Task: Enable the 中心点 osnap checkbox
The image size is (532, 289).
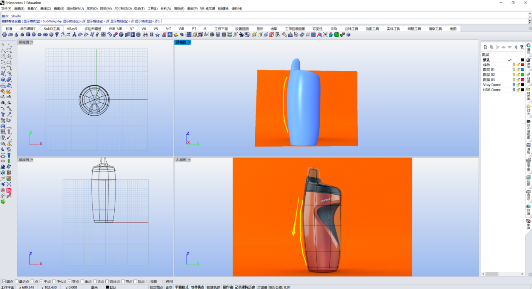Action: tap(54, 281)
